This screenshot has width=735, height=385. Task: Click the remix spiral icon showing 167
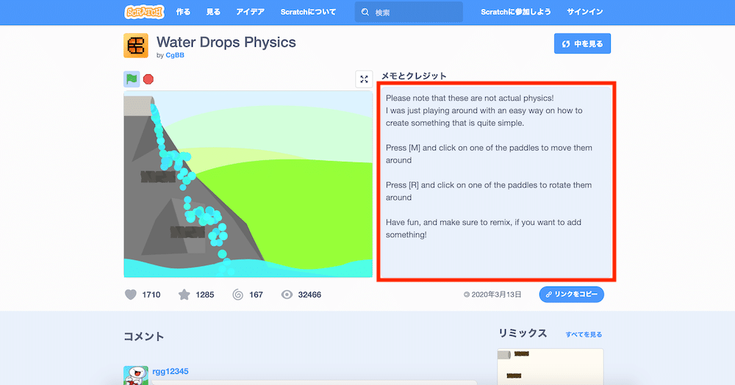click(x=238, y=295)
